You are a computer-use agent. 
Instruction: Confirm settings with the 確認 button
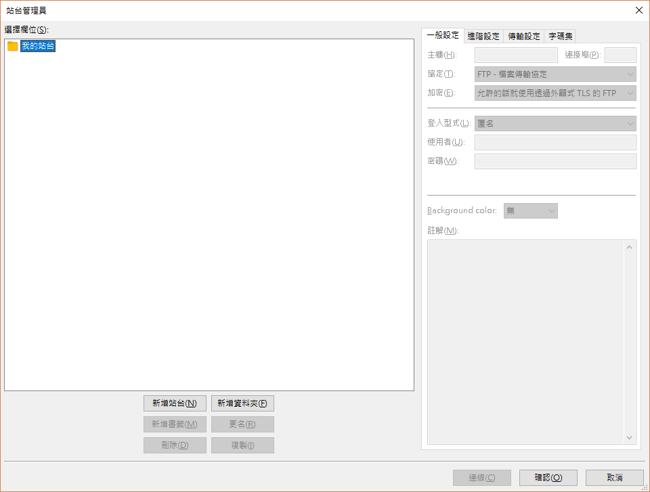coord(548,477)
